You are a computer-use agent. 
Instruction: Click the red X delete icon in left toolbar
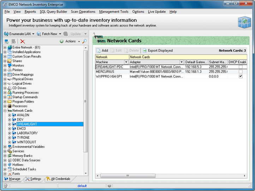(23, 41)
